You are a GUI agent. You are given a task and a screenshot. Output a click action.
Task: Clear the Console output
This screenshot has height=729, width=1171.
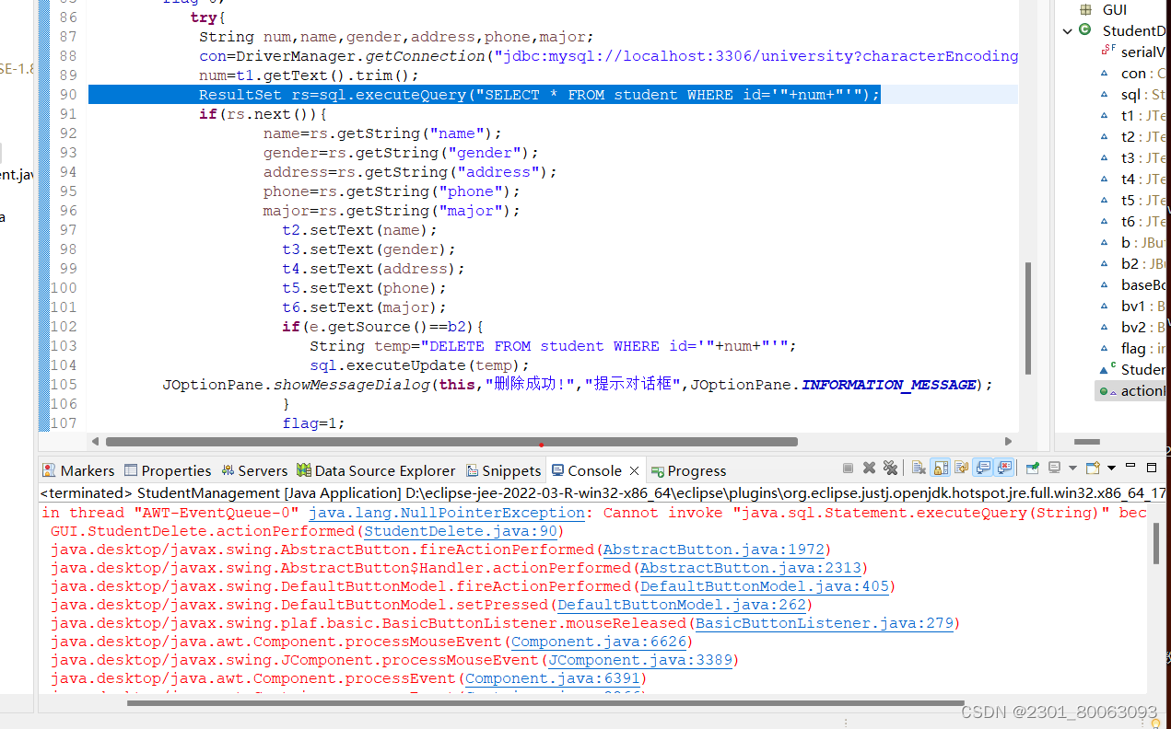[x=919, y=468]
